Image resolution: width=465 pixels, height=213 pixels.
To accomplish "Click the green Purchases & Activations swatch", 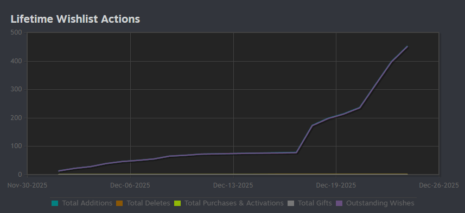I will click(x=177, y=203).
